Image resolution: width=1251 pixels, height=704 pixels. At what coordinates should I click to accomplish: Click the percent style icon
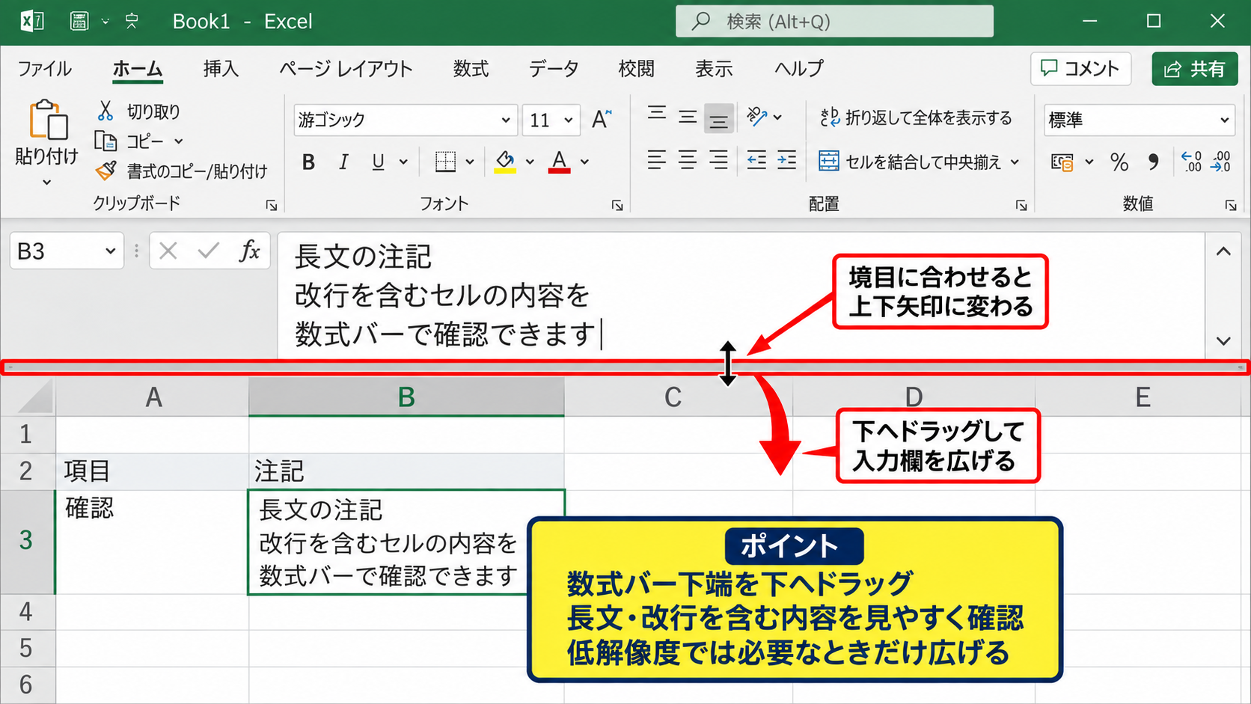(x=1119, y=162)
